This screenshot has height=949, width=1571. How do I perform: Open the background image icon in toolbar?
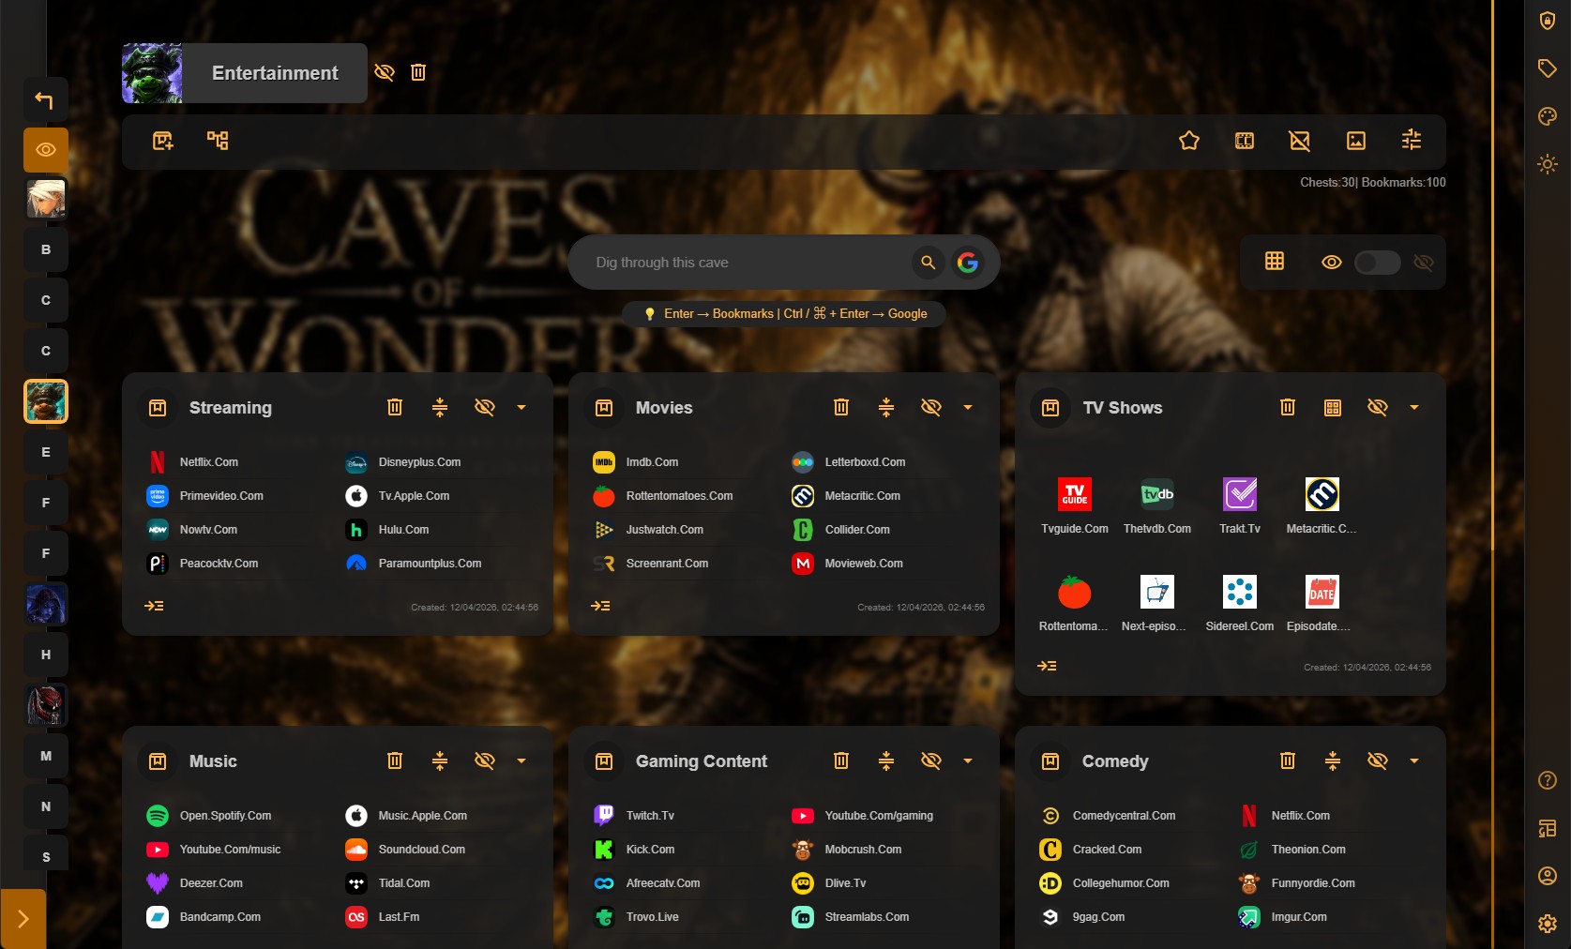[1356, 141]
